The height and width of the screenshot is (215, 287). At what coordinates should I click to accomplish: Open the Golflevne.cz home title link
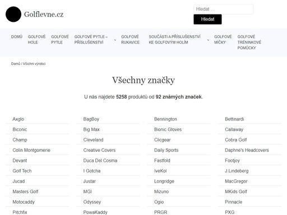click(x=44, y=15)
